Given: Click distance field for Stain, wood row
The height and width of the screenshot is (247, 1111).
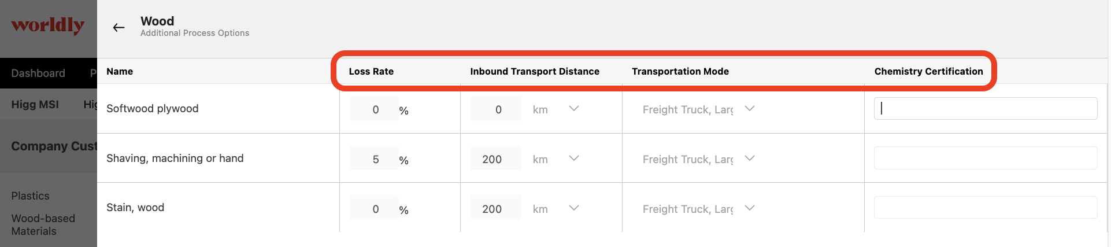Looking at the screenshot, I should coord(496,209).
